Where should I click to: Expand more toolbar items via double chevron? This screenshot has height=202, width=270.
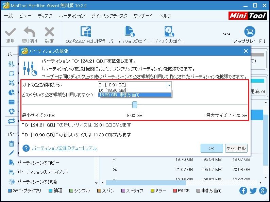[x=226, y=34]
